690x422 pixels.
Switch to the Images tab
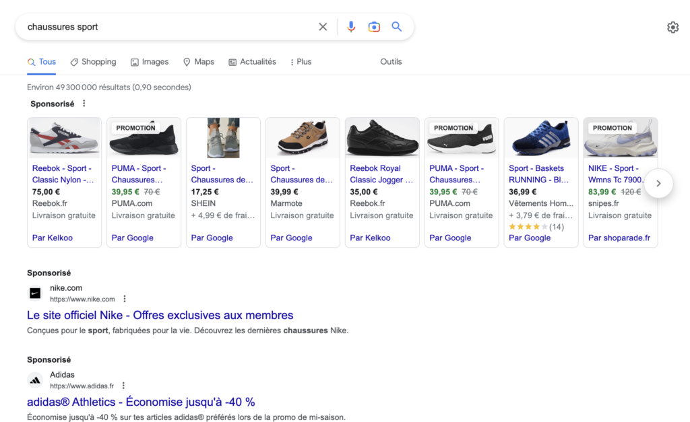150,62
